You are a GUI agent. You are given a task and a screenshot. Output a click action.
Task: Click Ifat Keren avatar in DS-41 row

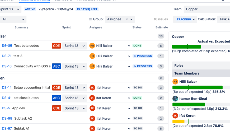coord(92,98)
